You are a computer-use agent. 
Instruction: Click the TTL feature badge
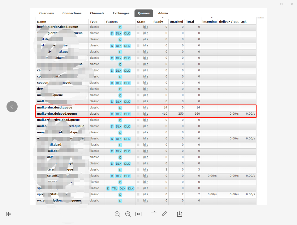114,188
